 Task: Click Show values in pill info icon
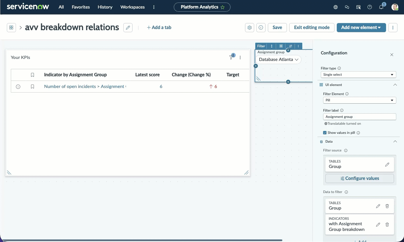point(358,133)
